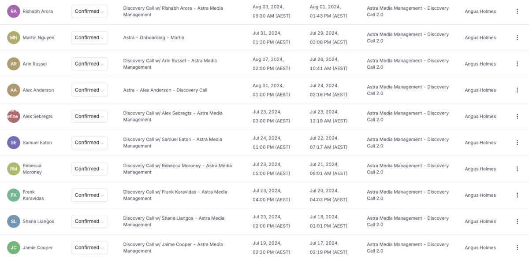
Task: Open the more-options icon for Samuel Eaton
Action: (x=517, y=143)
